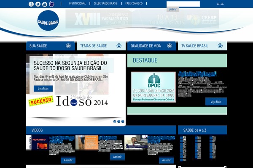Open the Fale Conosco menu
253x168 pixels.
(x=134, y=3)
